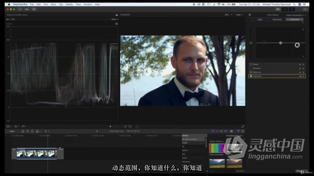Select All Video & Audio category
Image resolution: width=314 pixels, height=176 pixels.
193,139
